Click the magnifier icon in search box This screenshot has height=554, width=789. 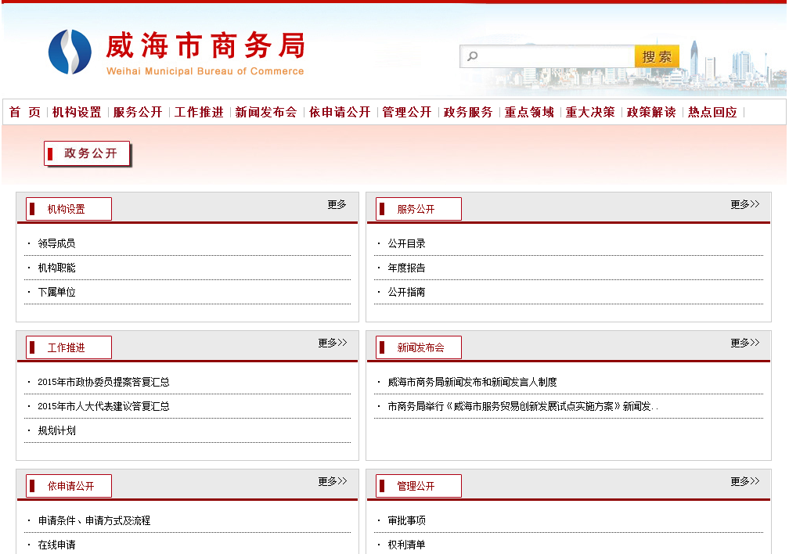tap(472, 56)
